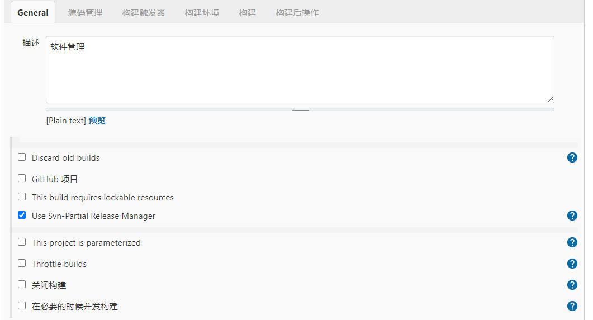593x320 pixels.
Task: Enable Throttle builds checkbox
Action: (x=22, y=264)
